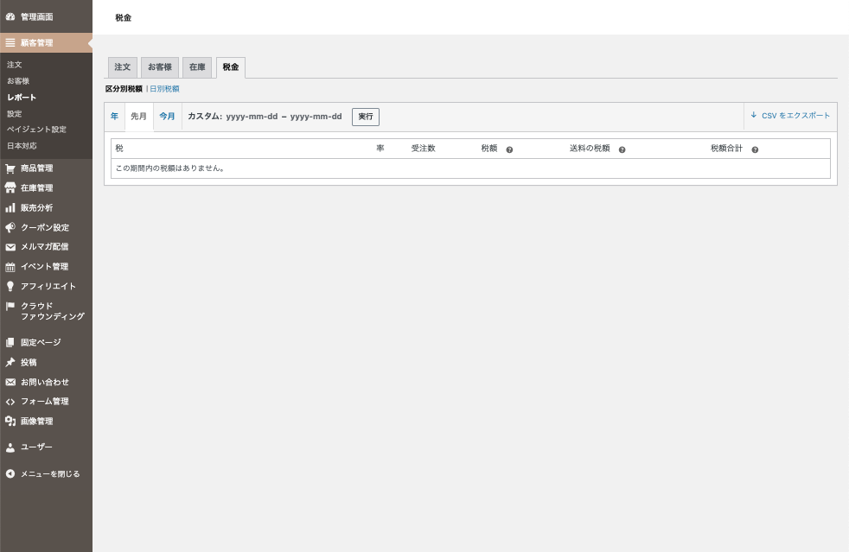849x552 pixels.
Task: Click the custom start date yyyy-mm-dd field
Action: click(x=252, y=117)
